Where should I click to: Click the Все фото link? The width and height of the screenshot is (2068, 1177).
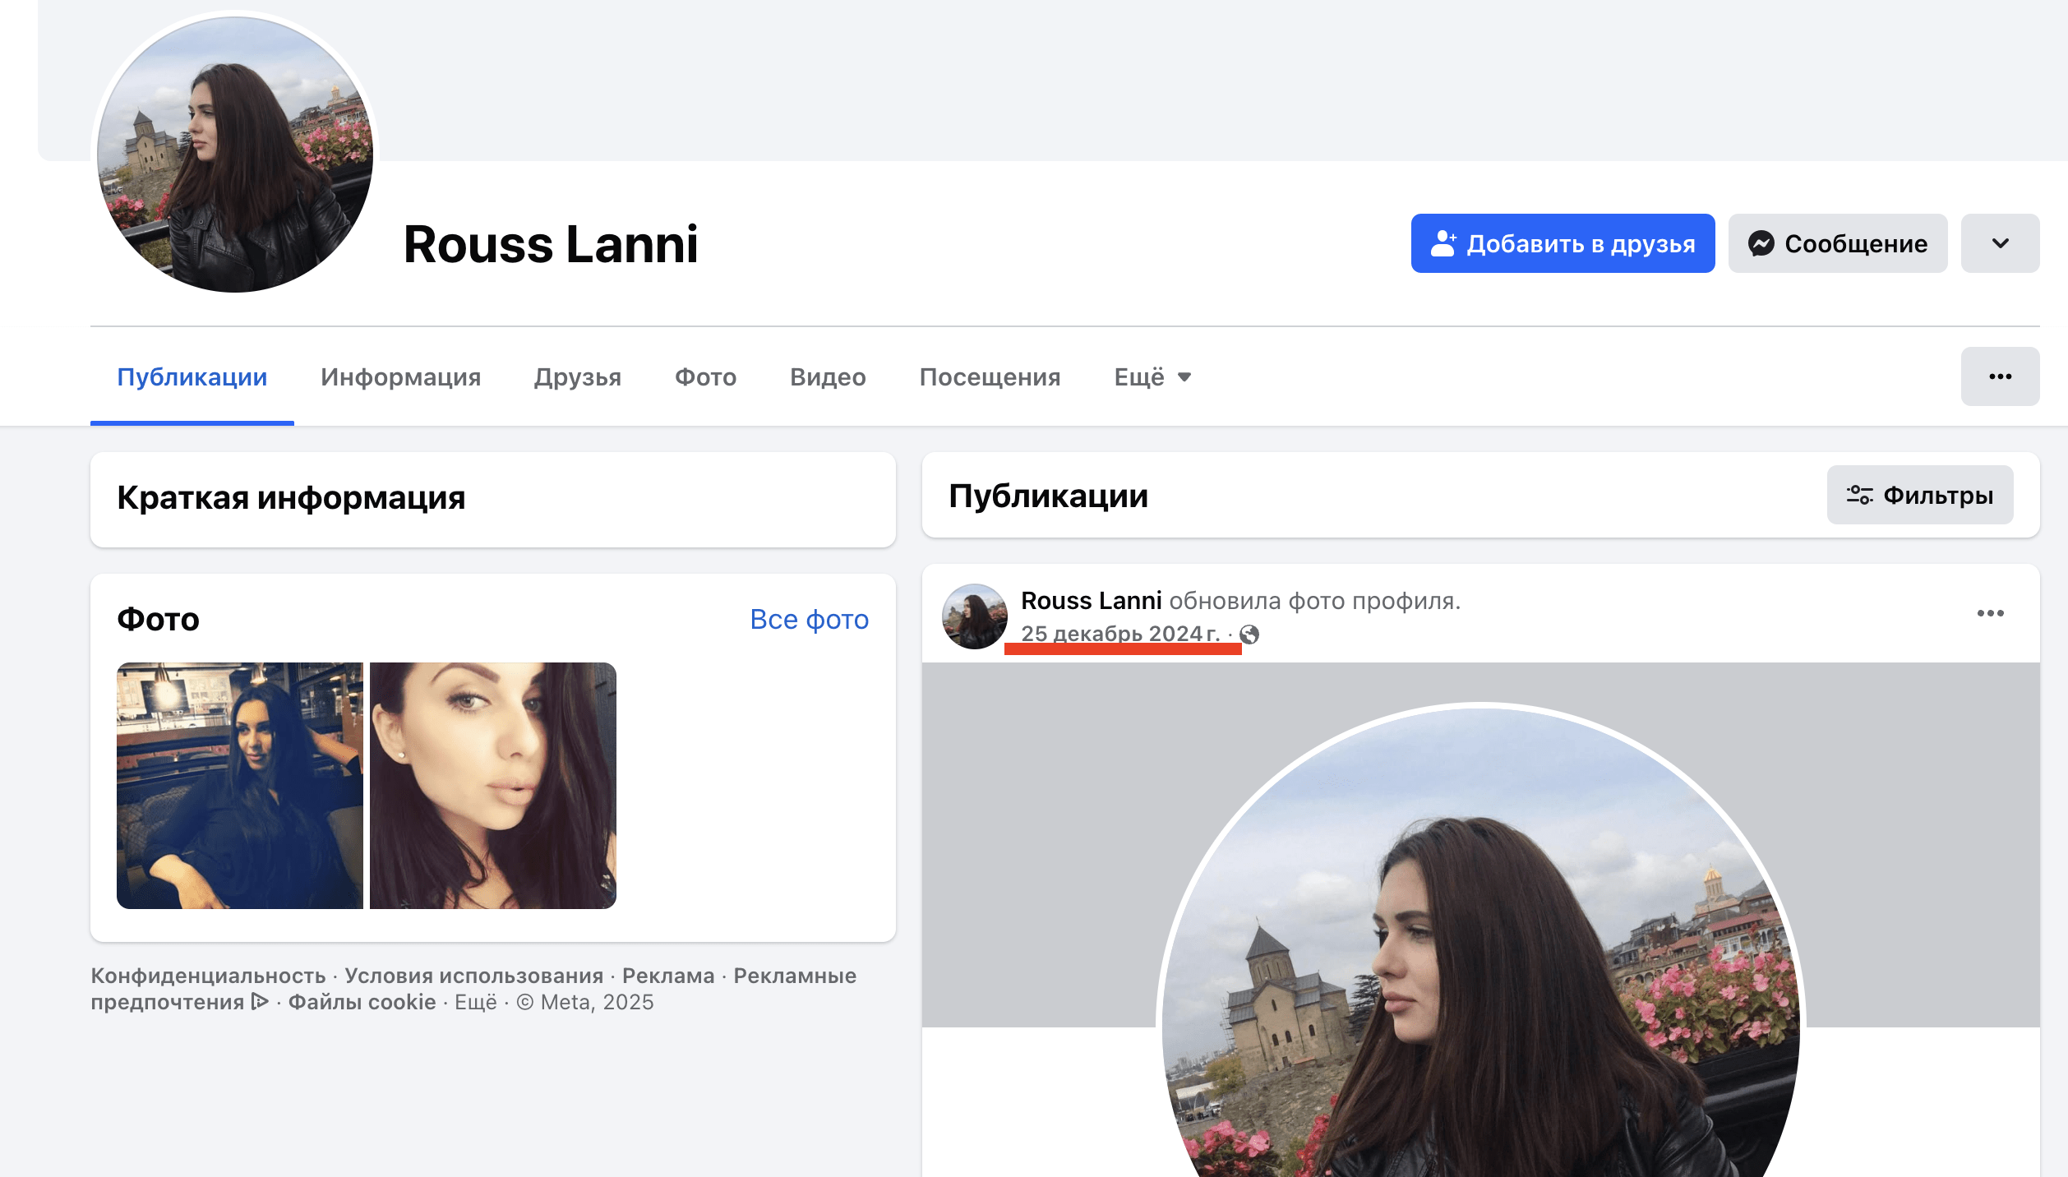tap(809, 619)
